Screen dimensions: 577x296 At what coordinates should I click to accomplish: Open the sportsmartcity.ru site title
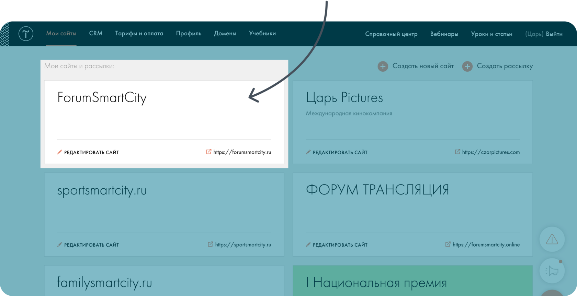[x=102, y=190]
